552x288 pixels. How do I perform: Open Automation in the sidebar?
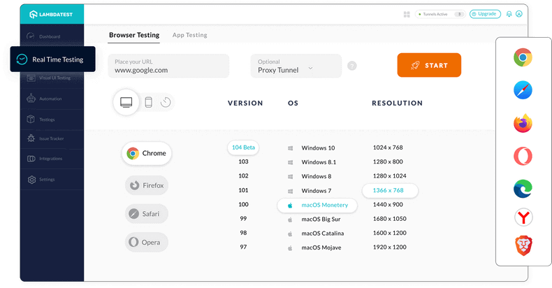[50, 99]
